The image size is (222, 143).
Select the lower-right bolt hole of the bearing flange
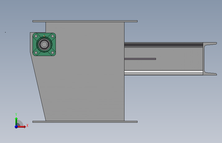tap(52, 53)
